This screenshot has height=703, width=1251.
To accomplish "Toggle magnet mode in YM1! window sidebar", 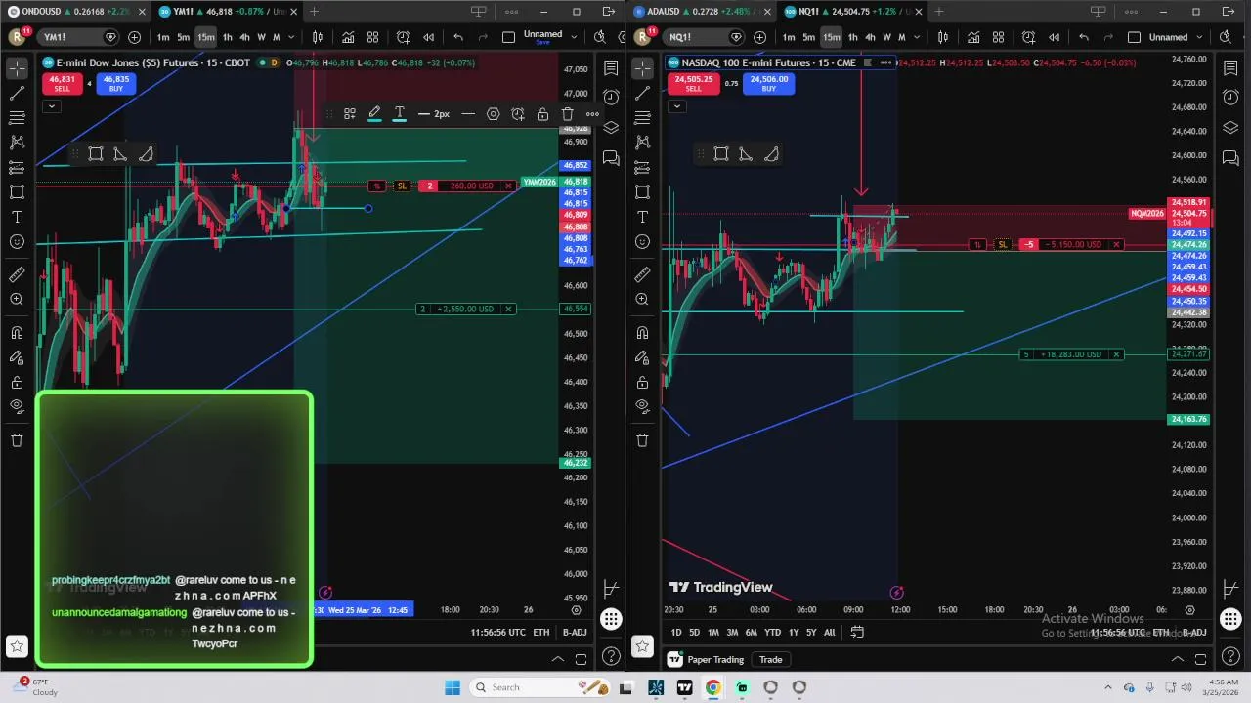I will tap(17, 333).
